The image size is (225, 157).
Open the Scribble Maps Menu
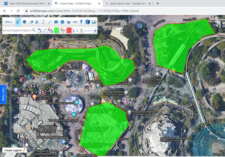9,22
